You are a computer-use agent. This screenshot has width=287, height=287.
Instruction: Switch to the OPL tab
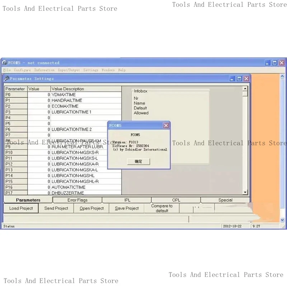click(176, 200)
